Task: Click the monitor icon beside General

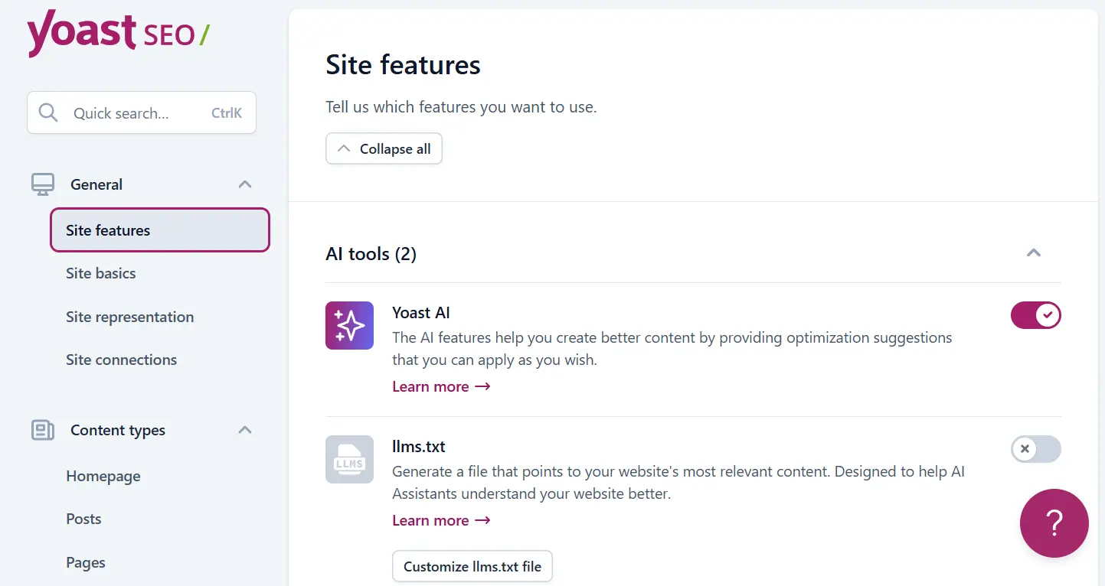Action: [x=42, y=184]
